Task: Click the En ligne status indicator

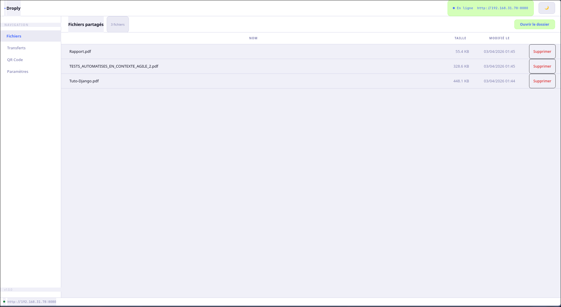Action: click(x=463, y=8)
